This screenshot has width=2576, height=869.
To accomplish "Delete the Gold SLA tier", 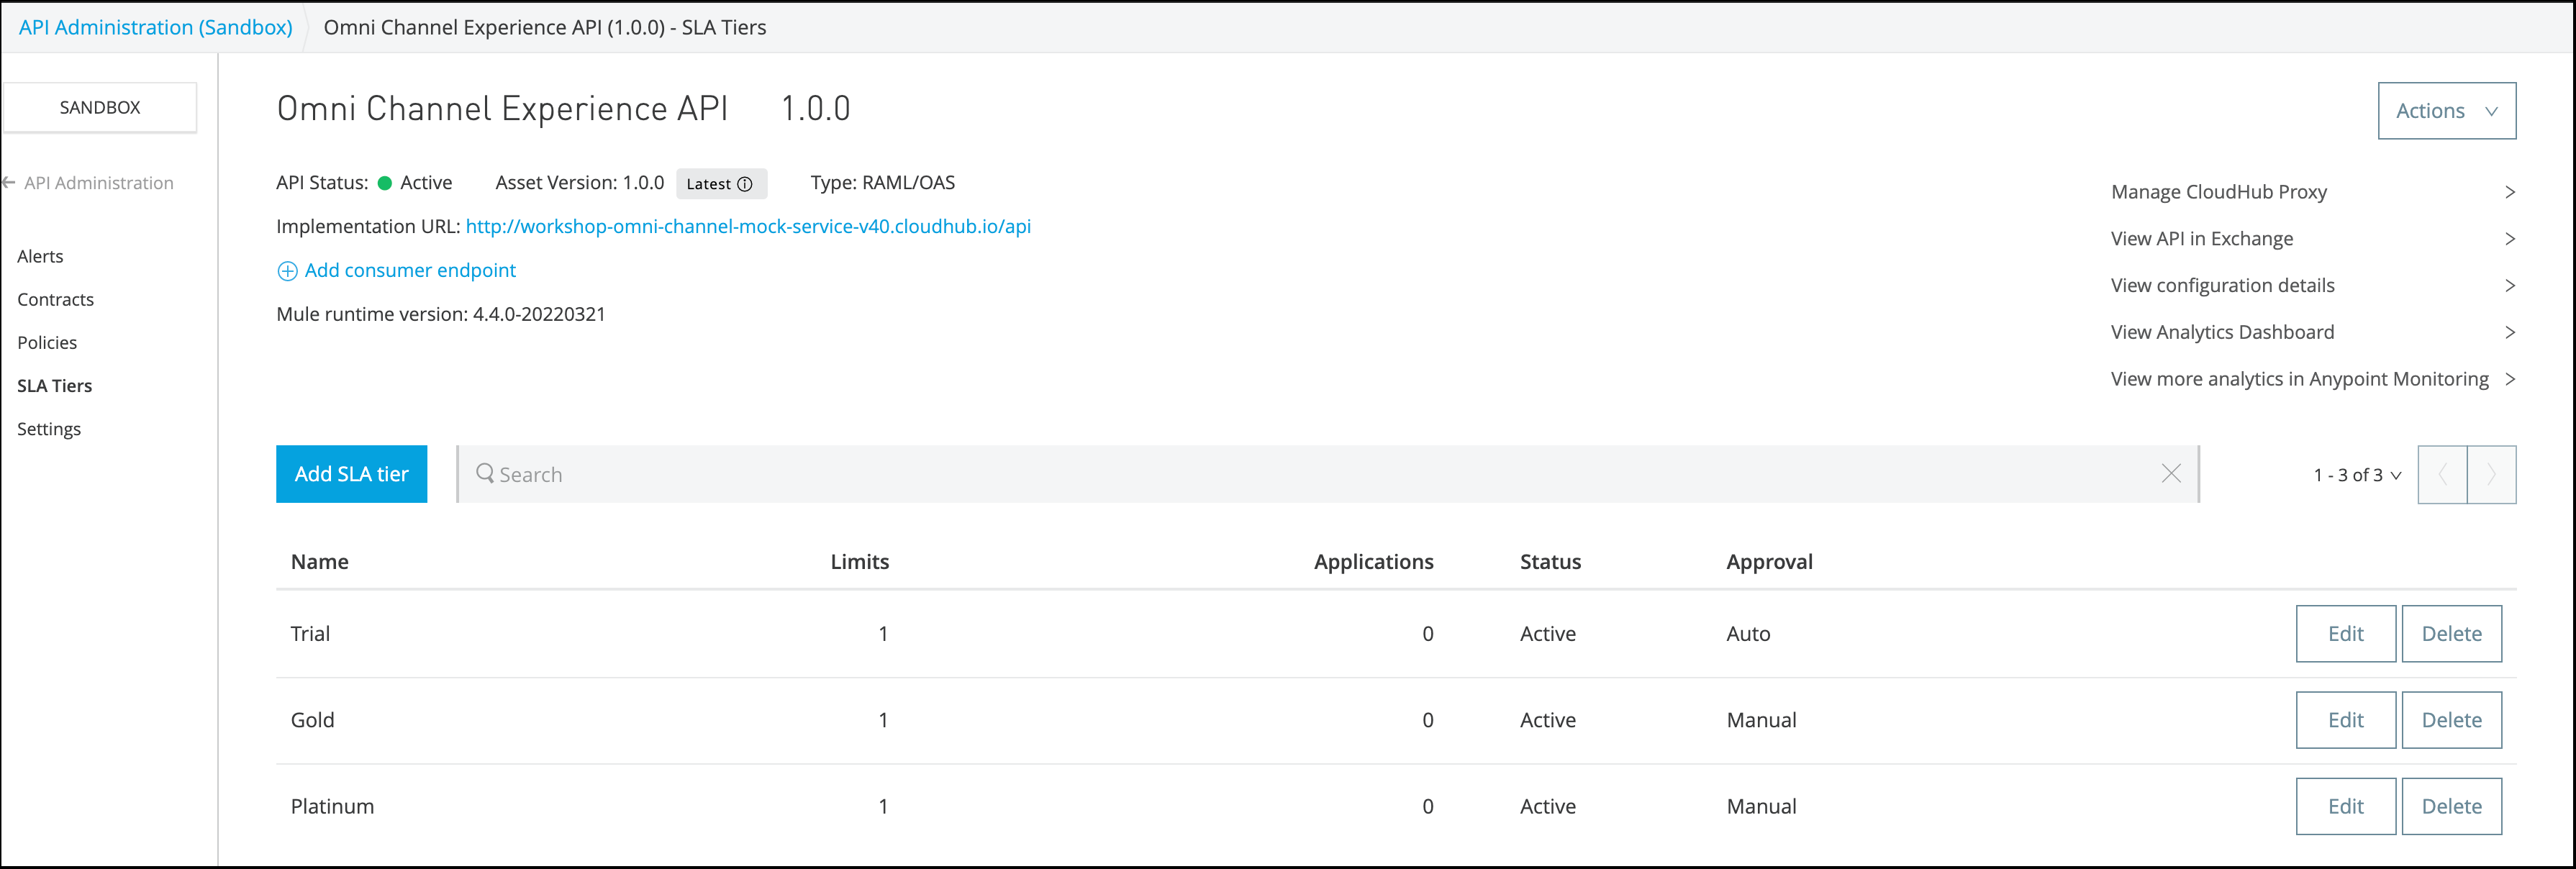I will [x=2451, y=720].
